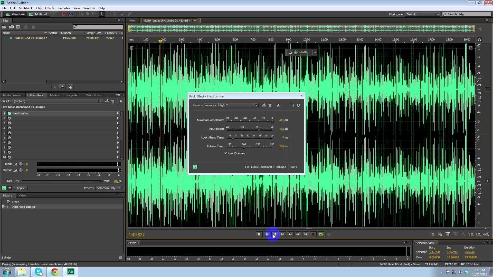Toggle power button of effect slot 10
493x277 pixels.
click(9, 157)
